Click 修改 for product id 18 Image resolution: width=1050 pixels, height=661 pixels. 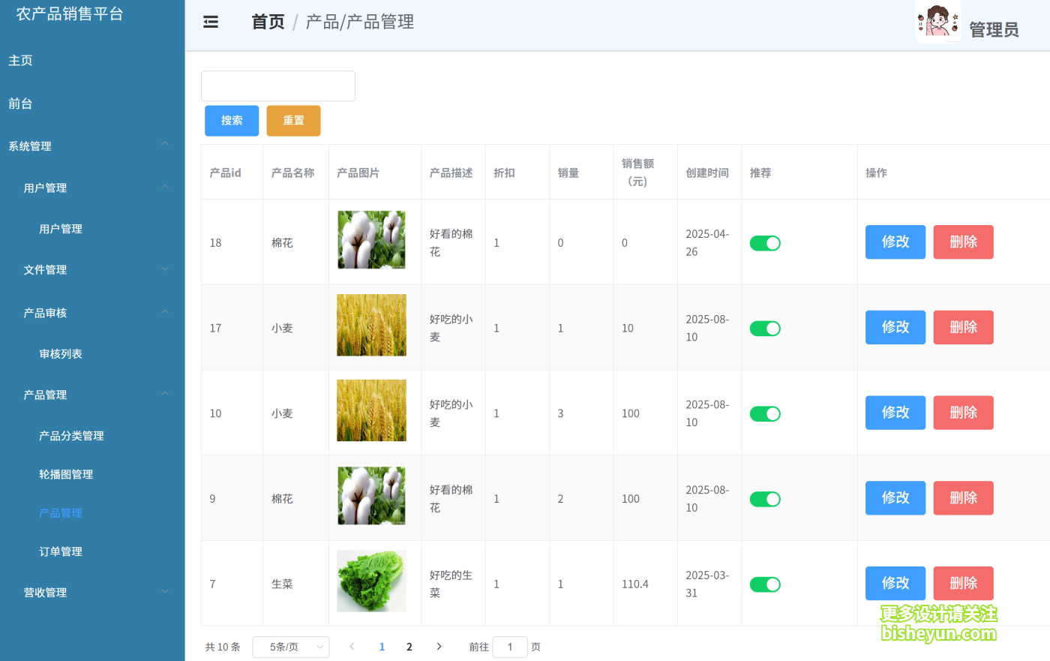point(895,242)
